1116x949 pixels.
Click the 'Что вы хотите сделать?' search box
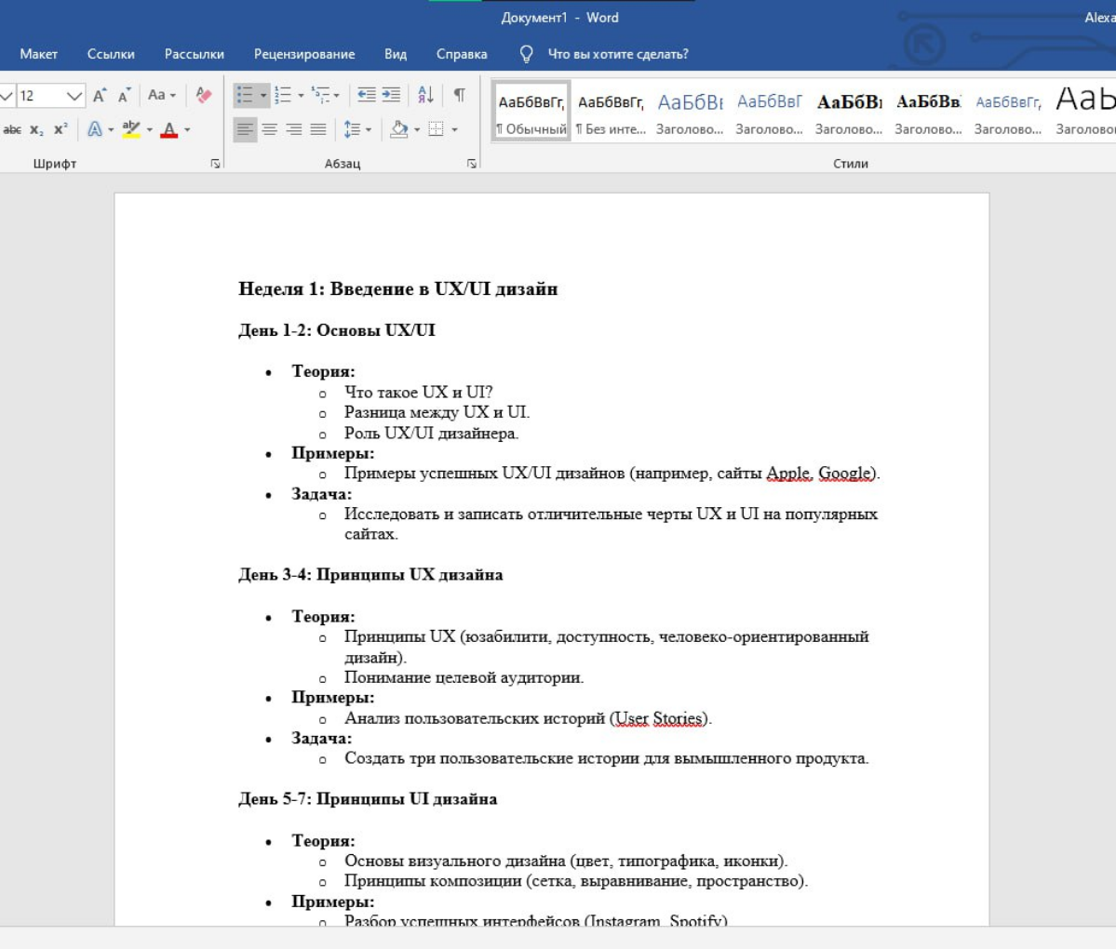point(618,54)
